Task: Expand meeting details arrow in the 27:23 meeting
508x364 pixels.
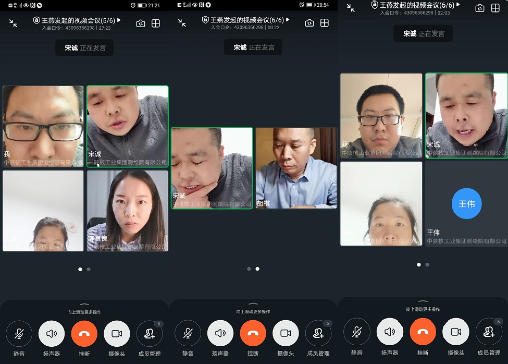Action: coord(119,20)
